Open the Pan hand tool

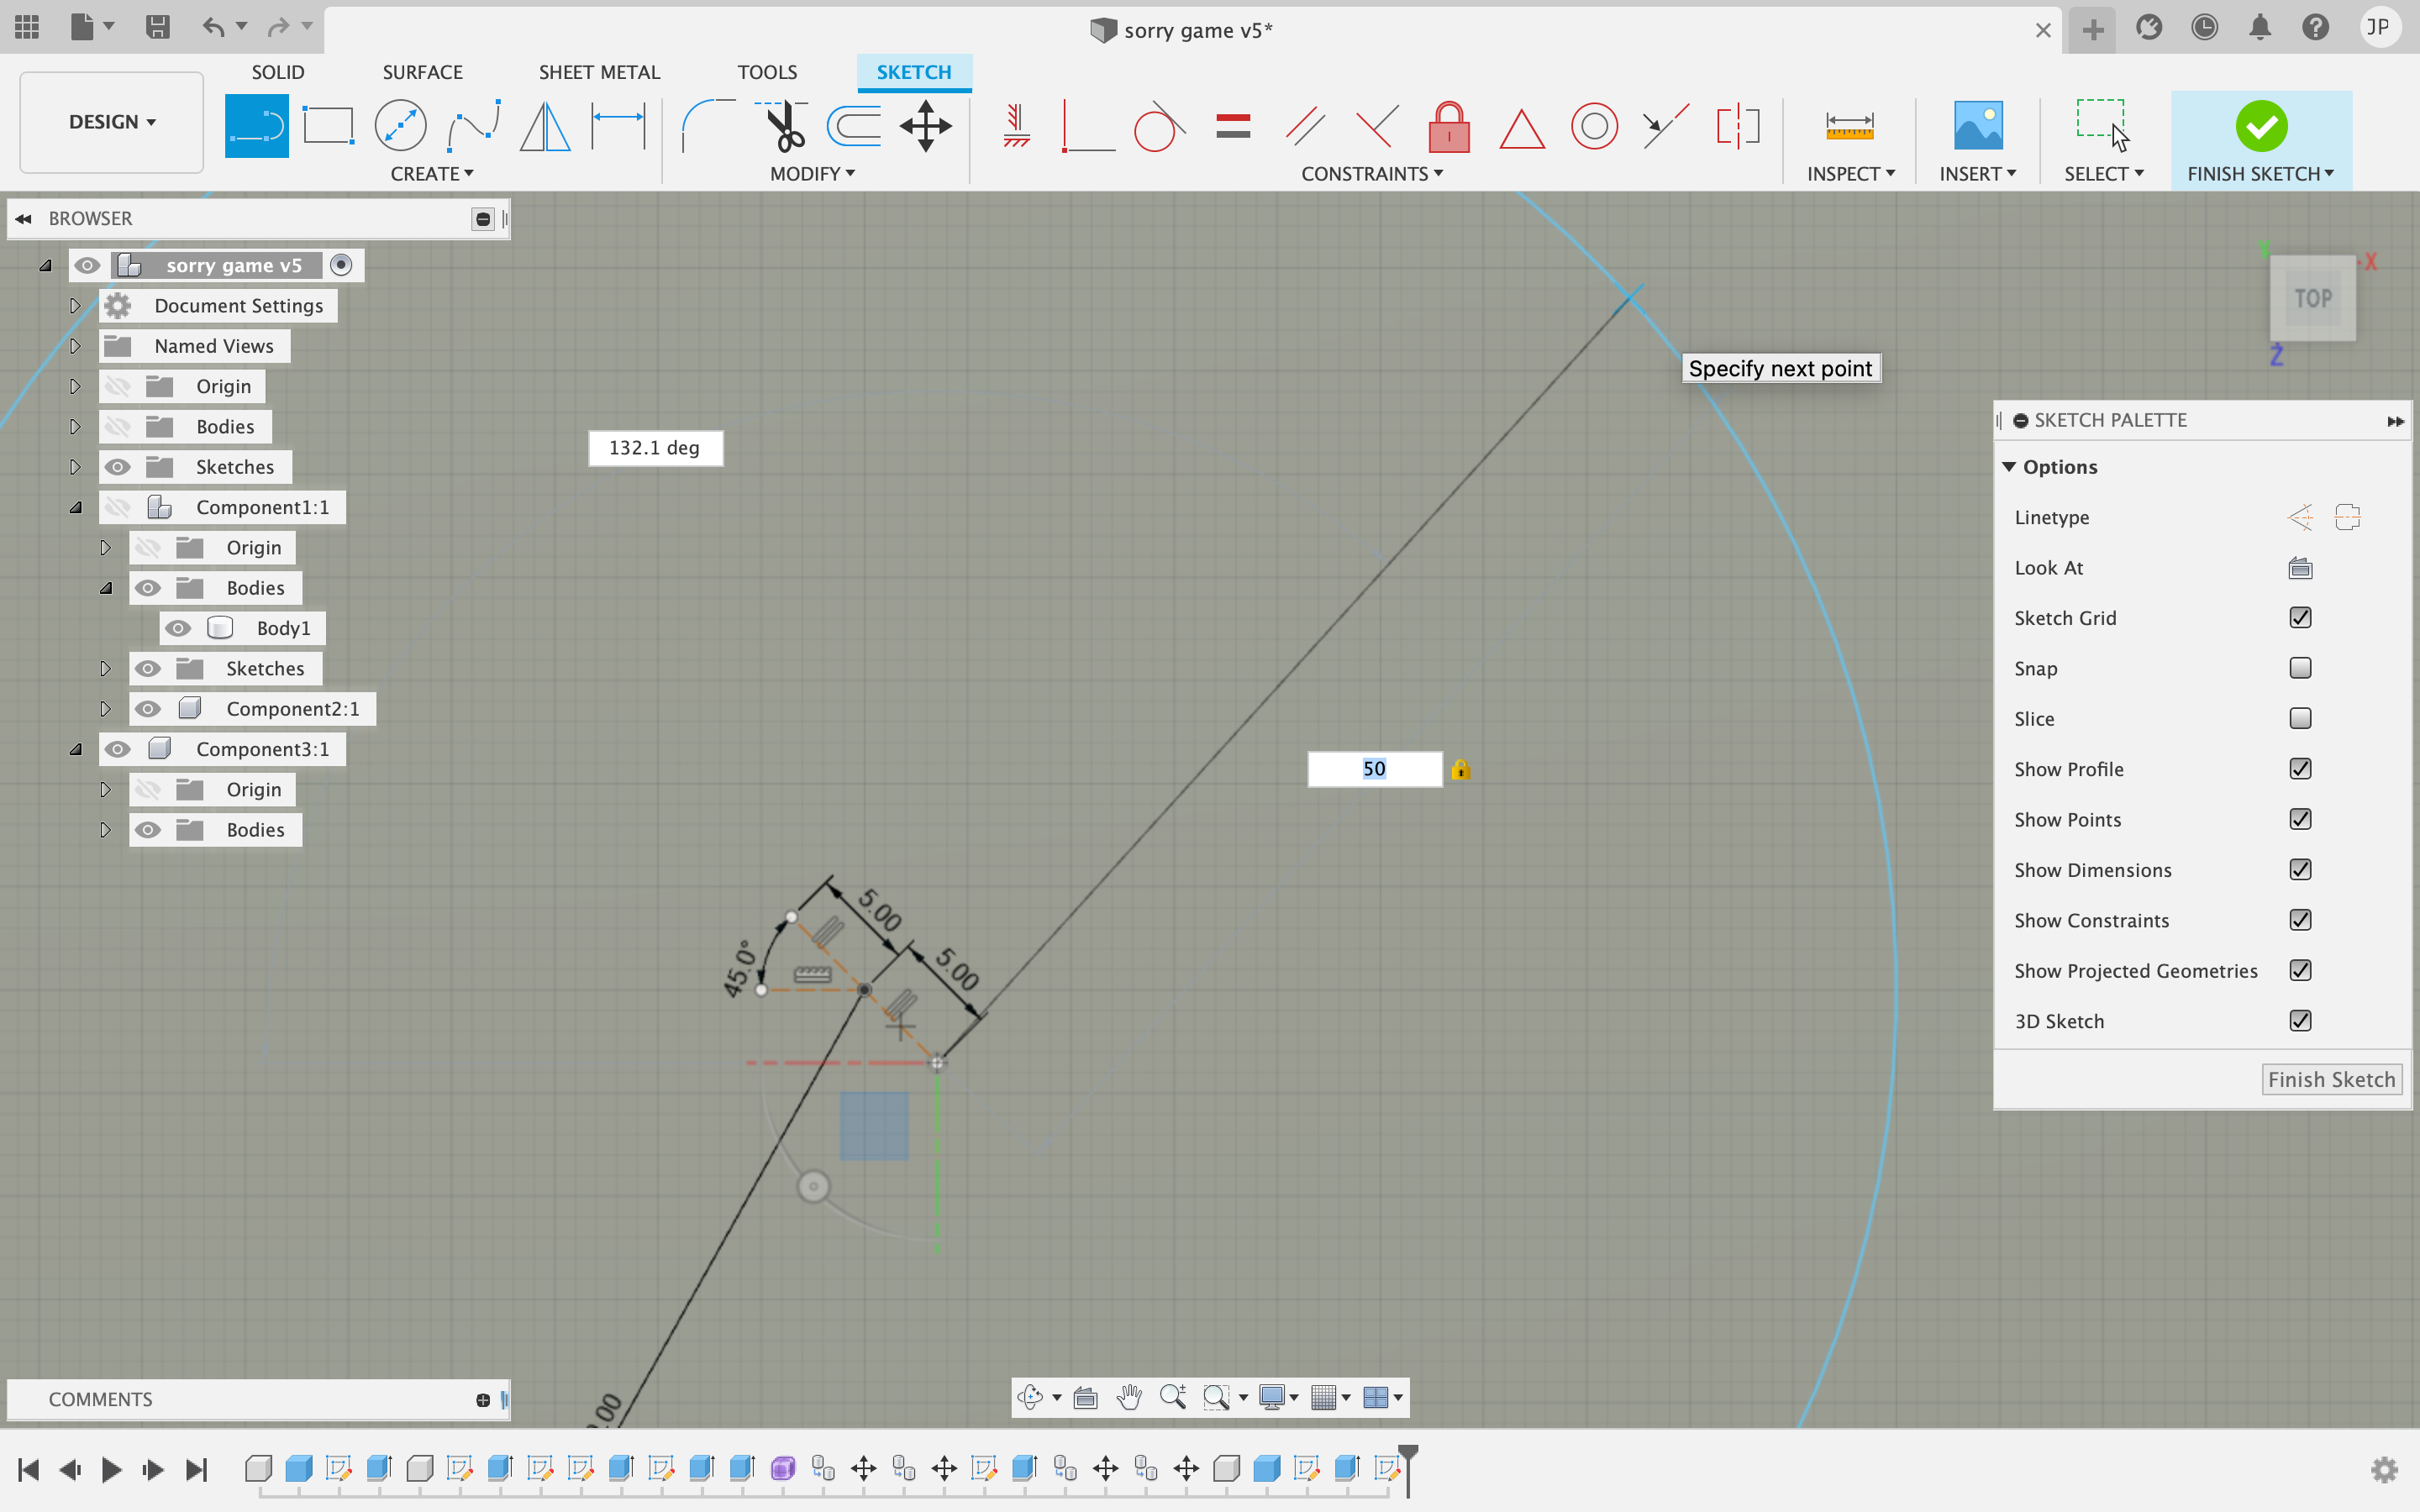tap(1129, 1397)
